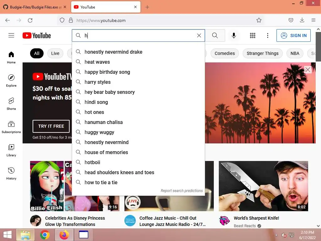Reload the page
The image size is (321, 241).
(30, 20)
